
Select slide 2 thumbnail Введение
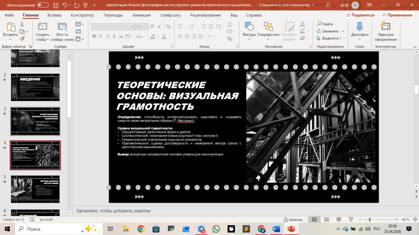[x=35, y=87]
